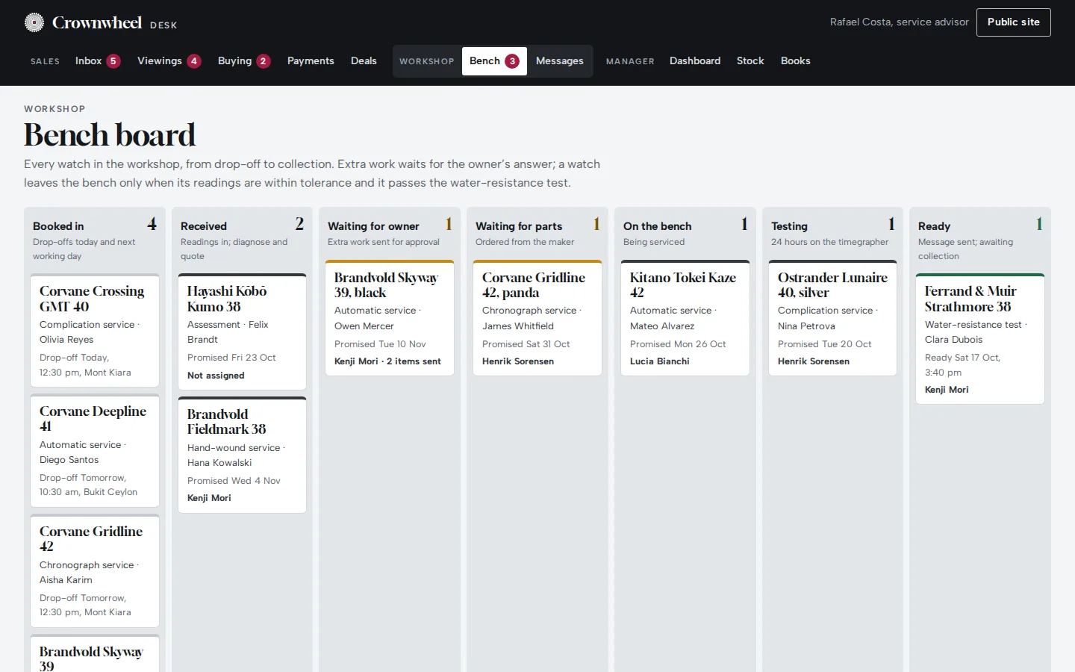
Task: Click the Bench board page title
Action: (110, 135)
